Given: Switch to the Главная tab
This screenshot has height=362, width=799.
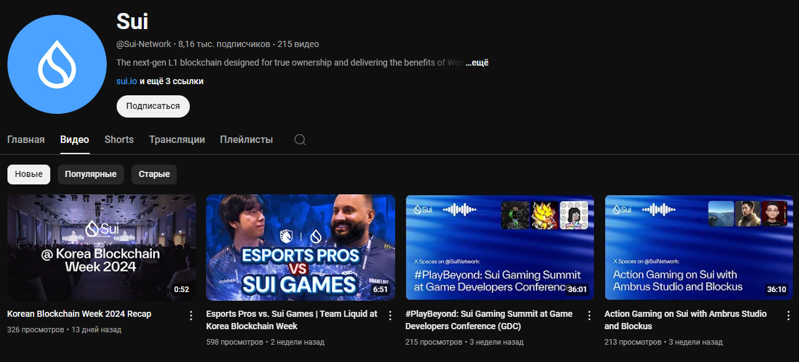Looking at the screenshot, I should coord(26,140).
